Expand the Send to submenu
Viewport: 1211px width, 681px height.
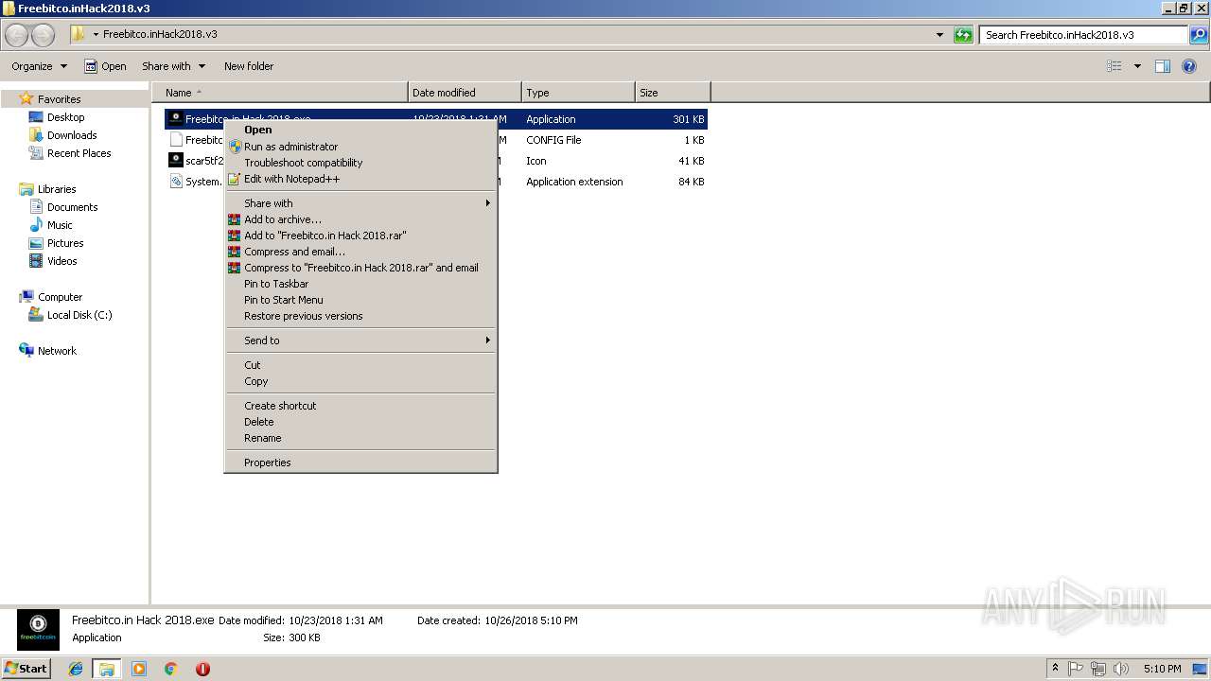[360, 340]
